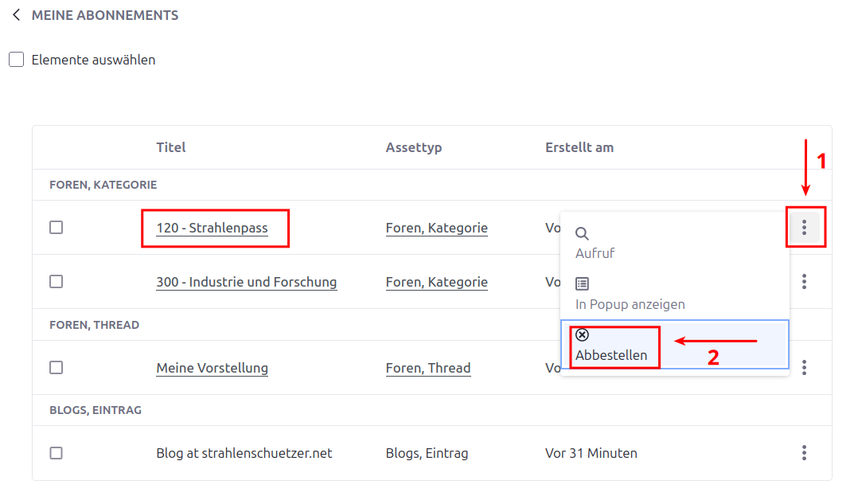Choose Abbestellen in the dropdown menu
Screen dimensions: 858x504
coord(611,355)
